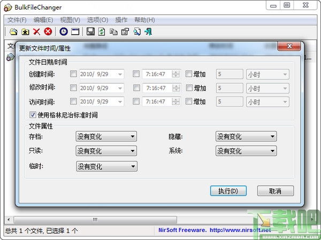321x240 pixels.
Task: Enable the 创建时间 date checkbox
Action: (73, 74)
